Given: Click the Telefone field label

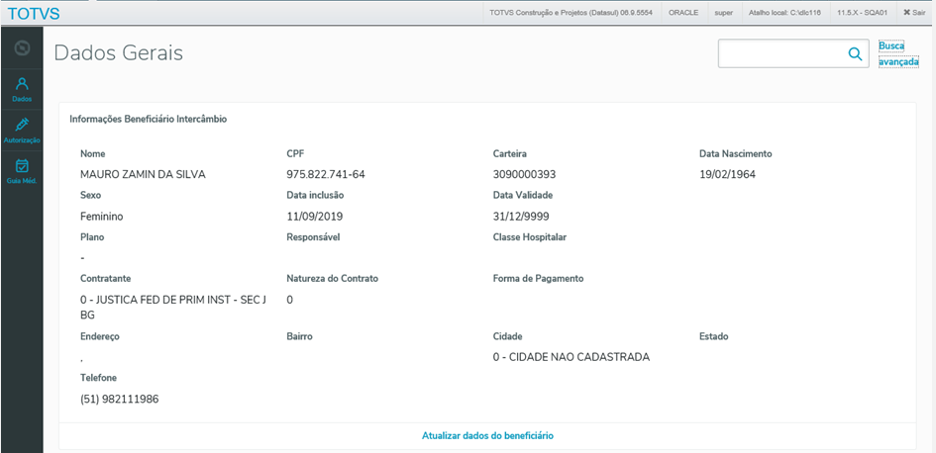Looking at the screenshot, I should (x=98, y=378).
